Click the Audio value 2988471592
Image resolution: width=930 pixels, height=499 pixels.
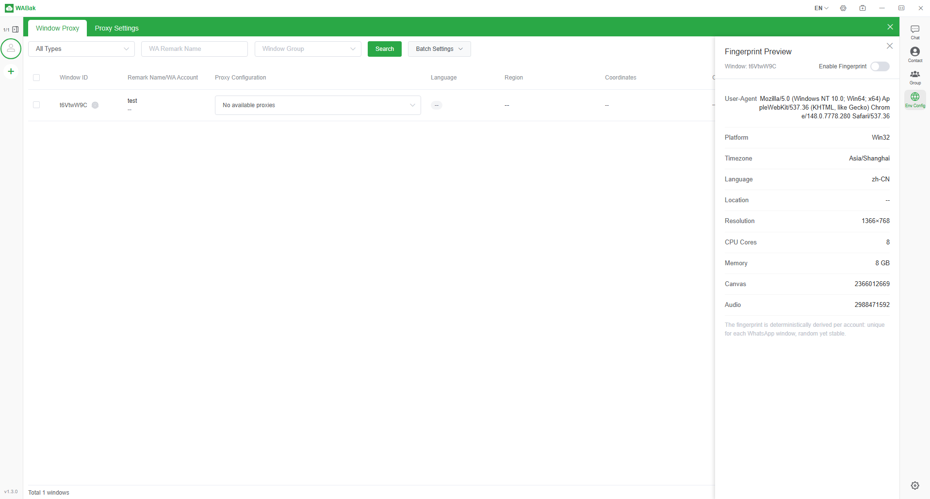(x=872, y=305)
